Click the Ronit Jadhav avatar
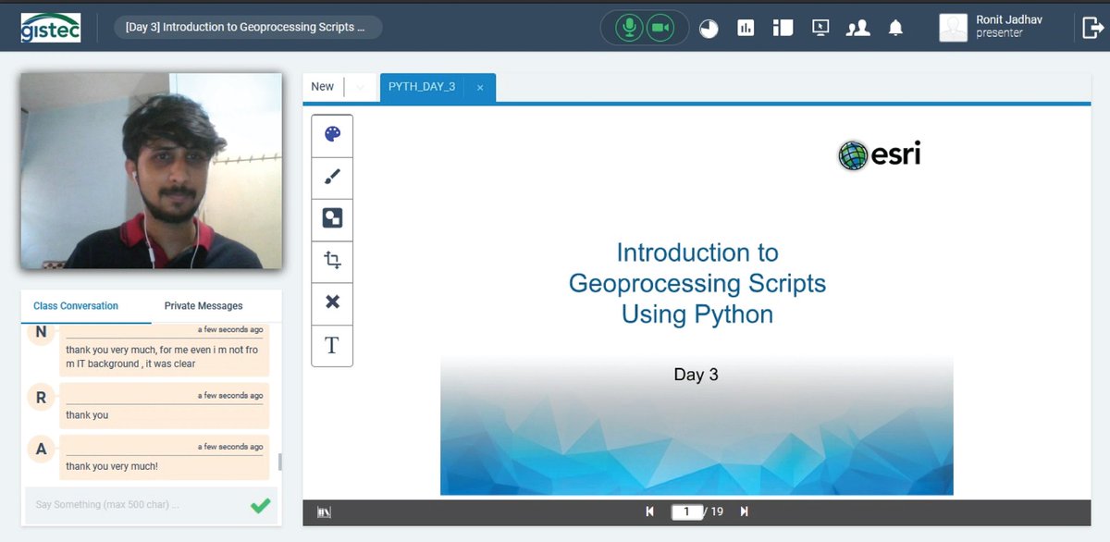 [x=954, y=28]
